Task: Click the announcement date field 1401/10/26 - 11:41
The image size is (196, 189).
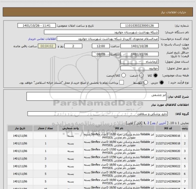Action: 37,25
